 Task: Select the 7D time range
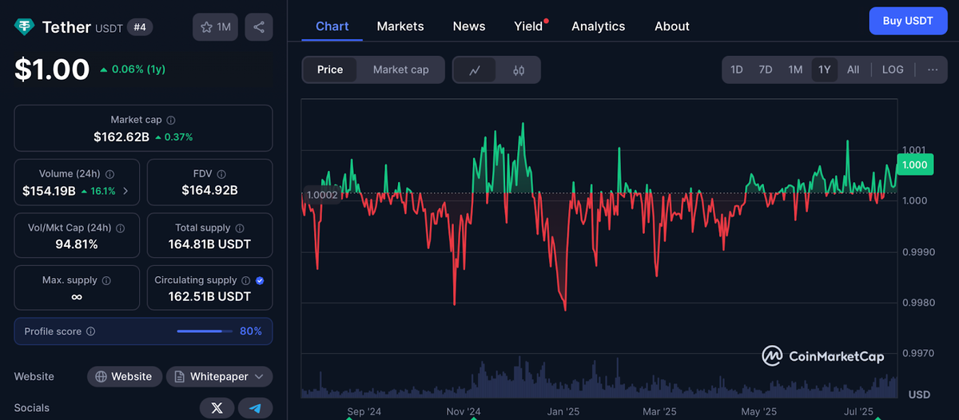[x=766, y=69]
